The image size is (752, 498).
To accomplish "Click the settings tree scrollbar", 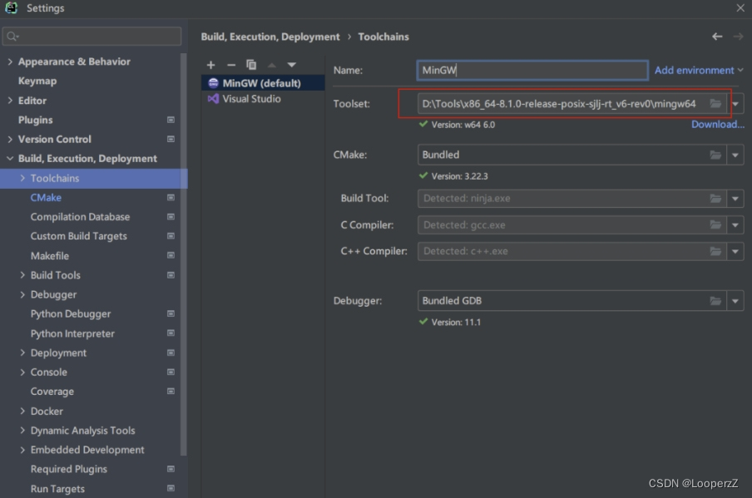I will click(x=183, y=254).
